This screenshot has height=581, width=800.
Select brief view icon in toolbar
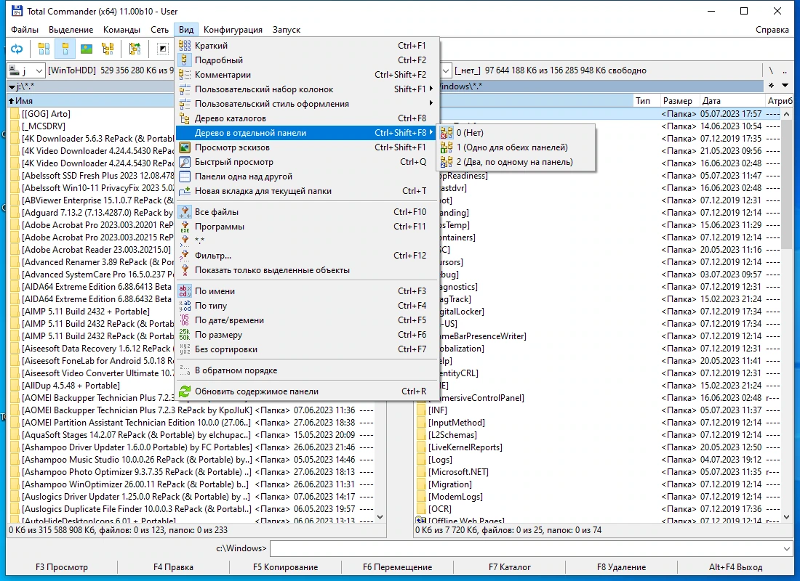pos(44,49)
